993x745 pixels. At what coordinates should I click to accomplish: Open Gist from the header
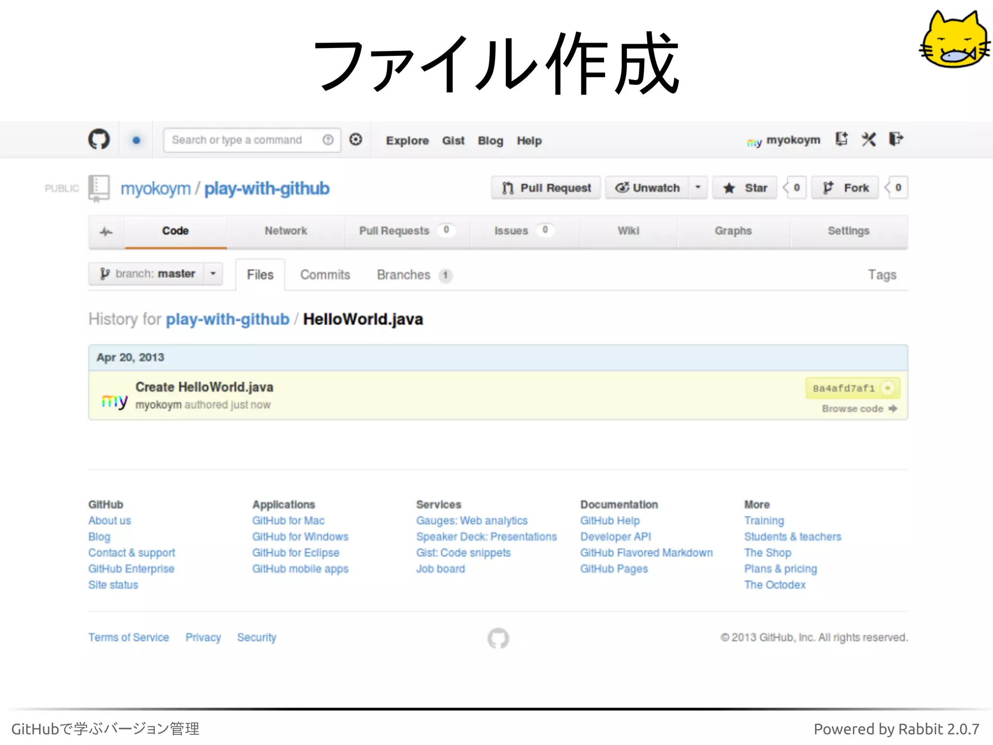453,141
